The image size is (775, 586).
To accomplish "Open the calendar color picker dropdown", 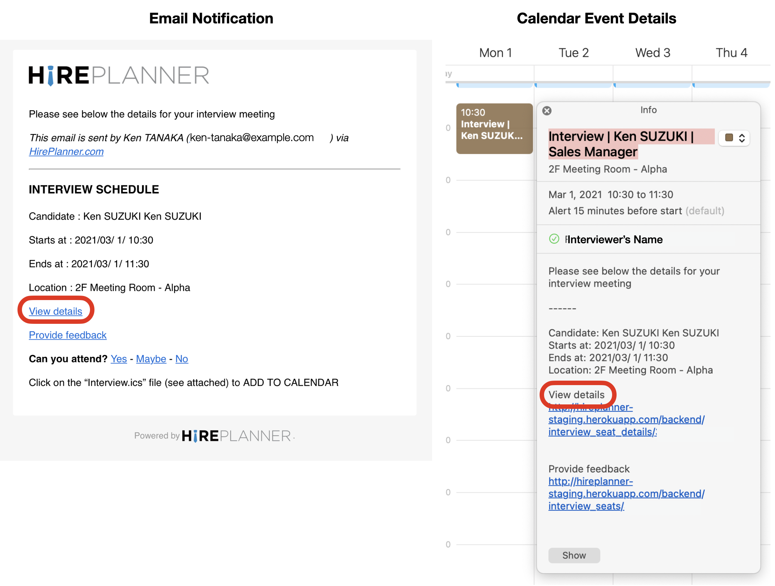I will [x=742, y=138].
